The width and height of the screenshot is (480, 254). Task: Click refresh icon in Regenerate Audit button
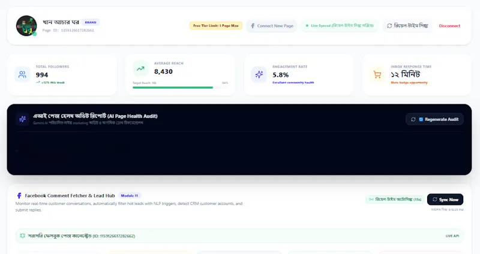pos(413,119)
